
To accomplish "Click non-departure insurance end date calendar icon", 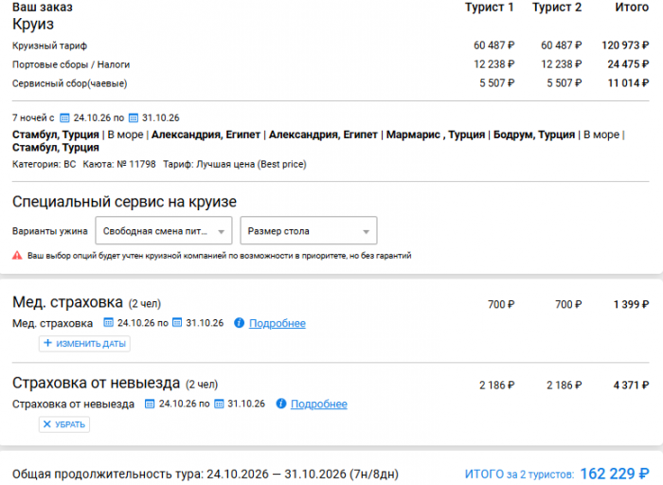I will (219, 404).
